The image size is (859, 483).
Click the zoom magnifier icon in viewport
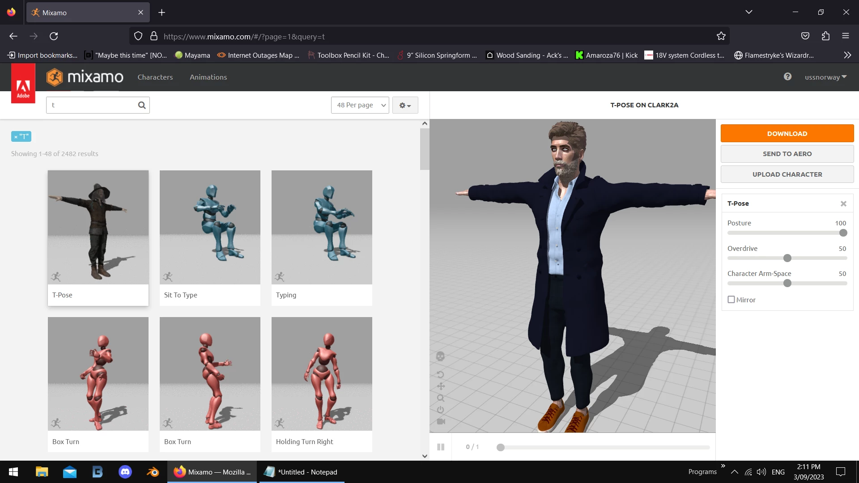(x=441, y=398)
